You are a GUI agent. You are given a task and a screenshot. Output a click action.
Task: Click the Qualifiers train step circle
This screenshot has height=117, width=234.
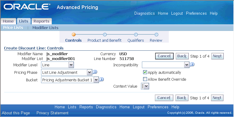(136, 34)
